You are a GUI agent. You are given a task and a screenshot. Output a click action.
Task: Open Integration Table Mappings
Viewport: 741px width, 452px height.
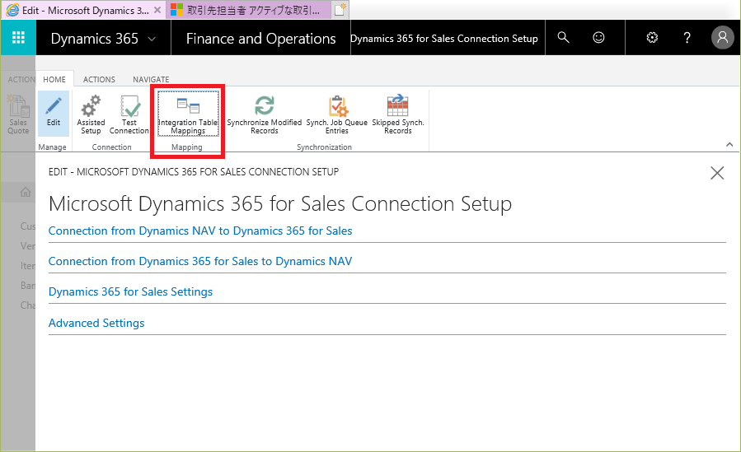click(x=188, y=114)
